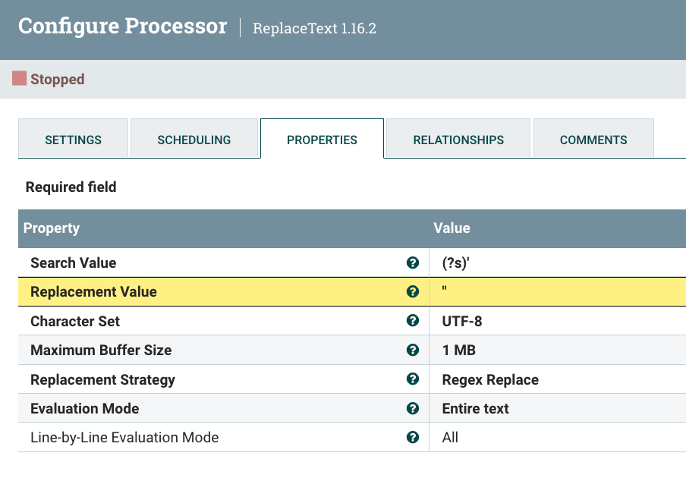Click help icon for Line-by-Line Evaluation Mode
Image resolution: width=686 pixels, height=478 pixels.
click(x=413, y=437)
